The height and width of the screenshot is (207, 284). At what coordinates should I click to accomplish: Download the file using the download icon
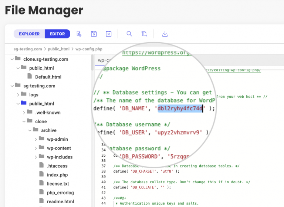tap(165, 34)
